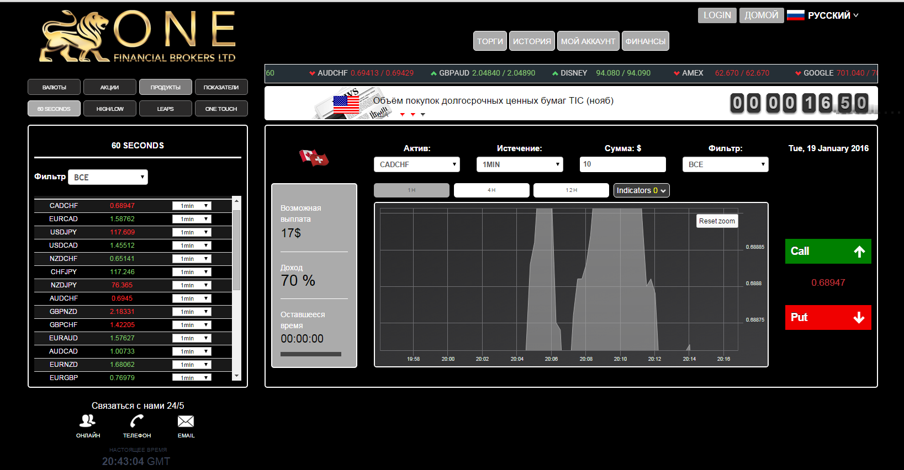The image size is (904, 470).
Task: Click the scrollbar down arrow in asset list
Action: pos(237,376)
